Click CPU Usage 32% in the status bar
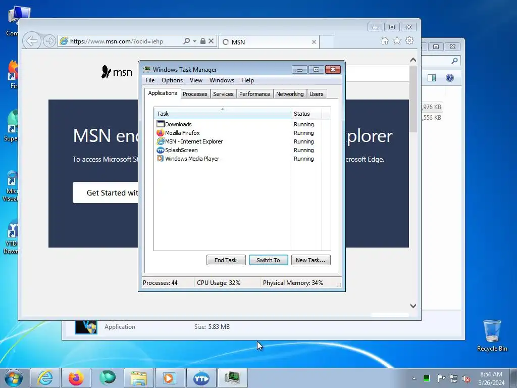This screenshot has height=388, width=517. point(219,283)
